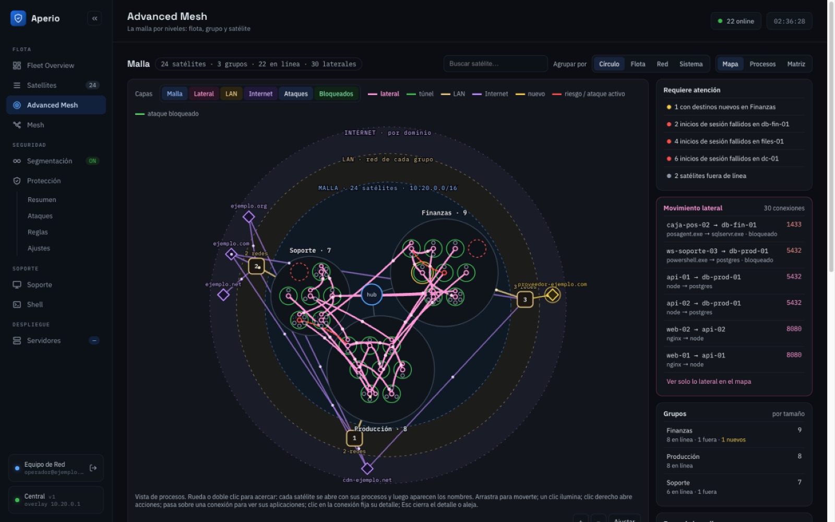This screenshot has width=835, height=522.
Task: Select Advanced Mesh in the sidebar
Action: (56, 105)
